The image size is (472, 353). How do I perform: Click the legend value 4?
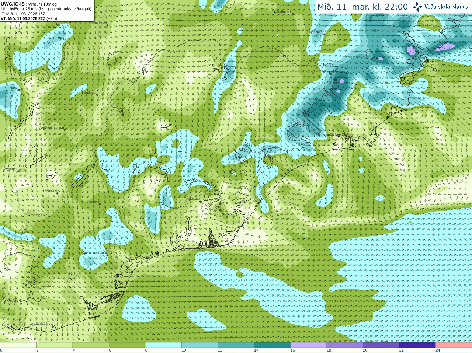click(x=74, y=350)
